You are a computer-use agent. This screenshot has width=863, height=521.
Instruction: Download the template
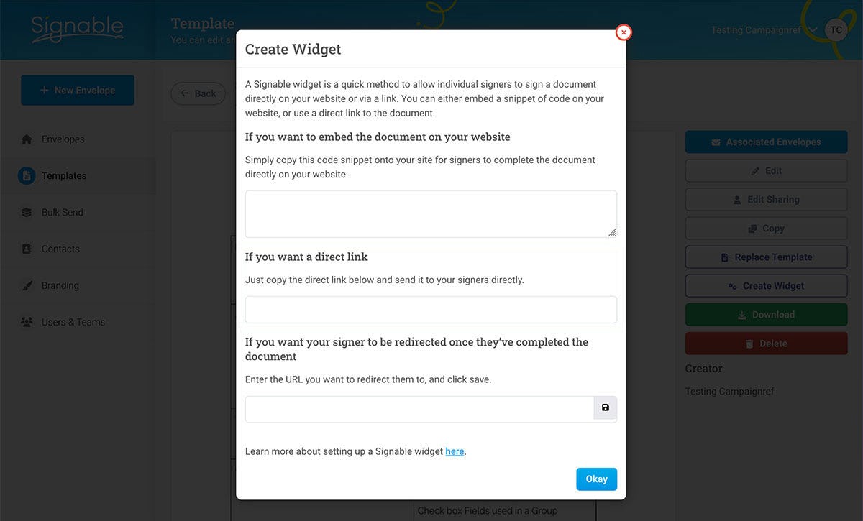pyautogui.click(x=766, y=314)
